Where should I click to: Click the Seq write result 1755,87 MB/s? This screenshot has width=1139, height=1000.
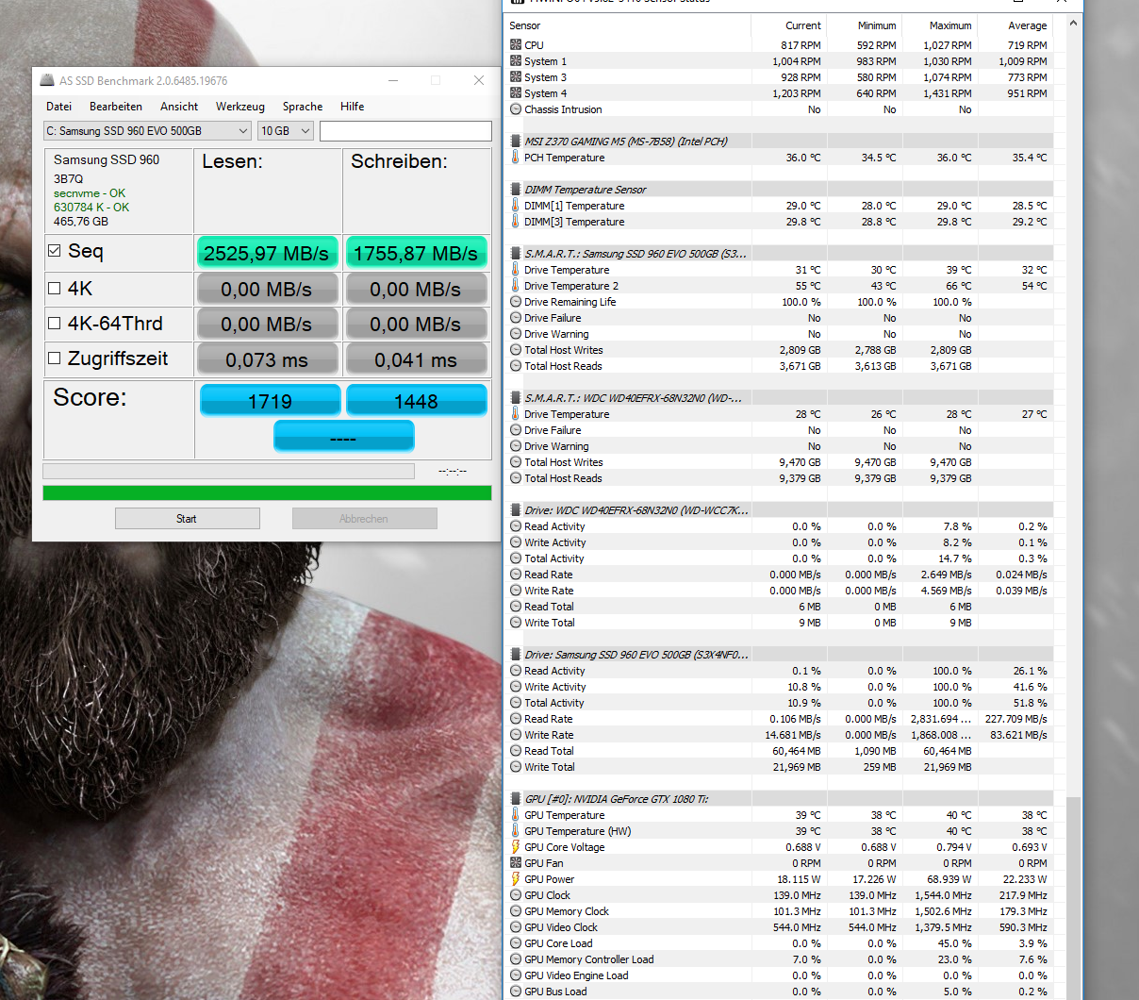(x=416, y=253)
